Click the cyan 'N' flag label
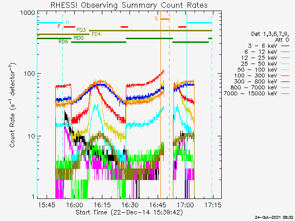The width and height of the screenshot is (295, 221). pyautogui.click(x=67, y=22)
